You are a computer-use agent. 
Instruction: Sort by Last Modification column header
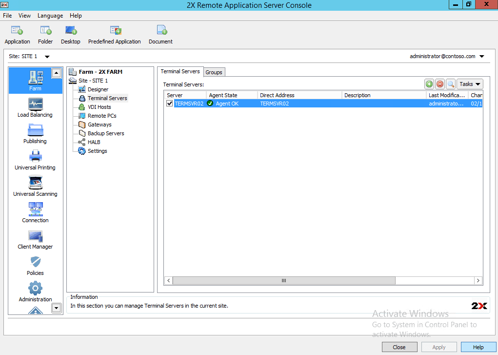tap(447, 95)
